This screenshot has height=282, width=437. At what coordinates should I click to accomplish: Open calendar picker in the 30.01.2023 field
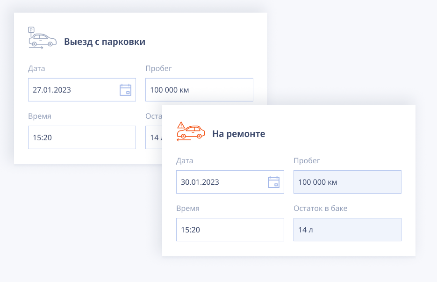point(273,182)
